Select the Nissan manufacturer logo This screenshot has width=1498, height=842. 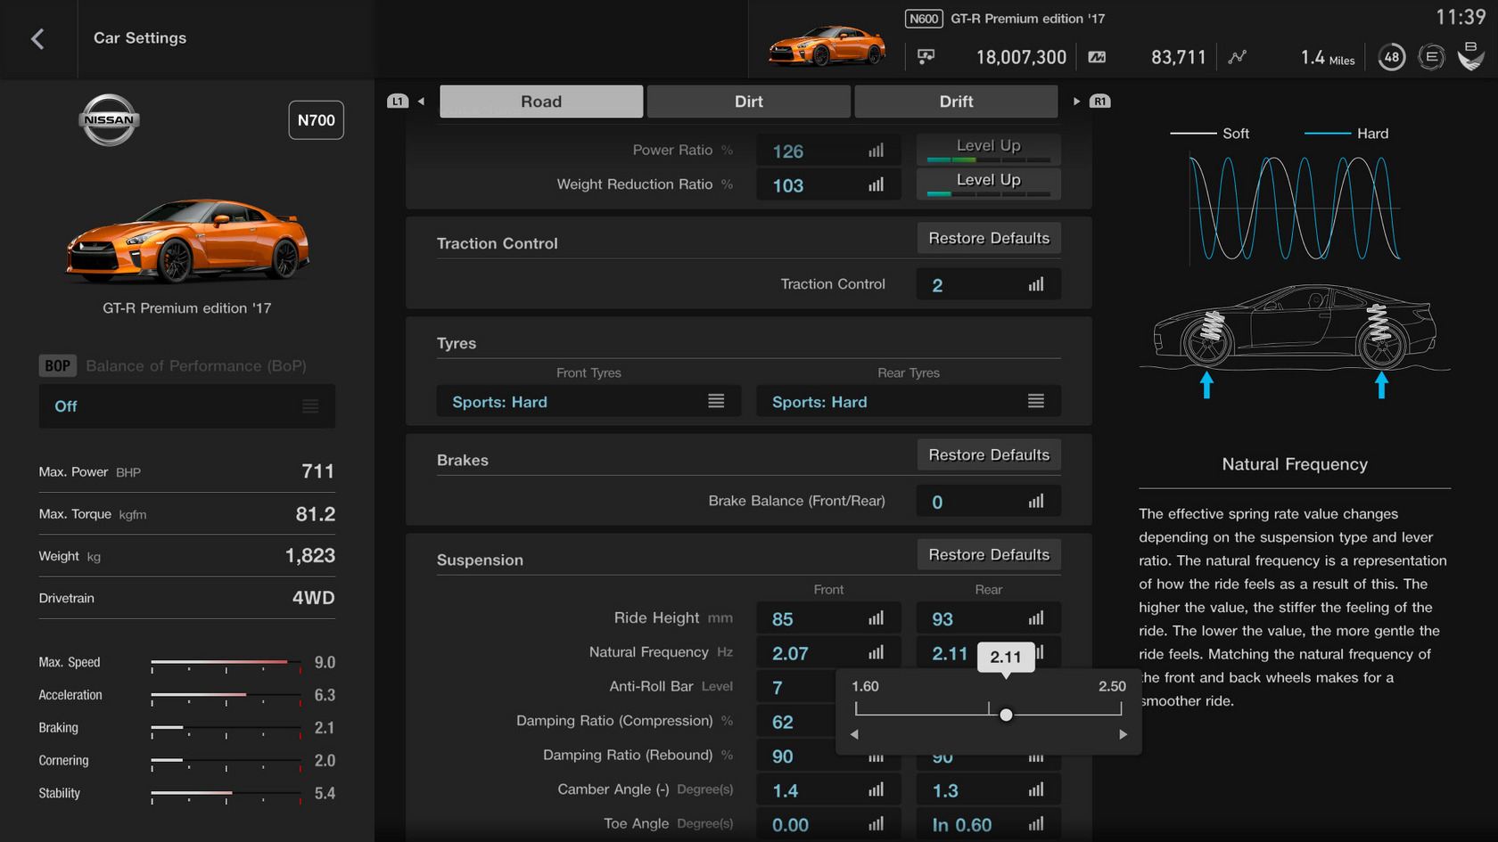point(108,120)
